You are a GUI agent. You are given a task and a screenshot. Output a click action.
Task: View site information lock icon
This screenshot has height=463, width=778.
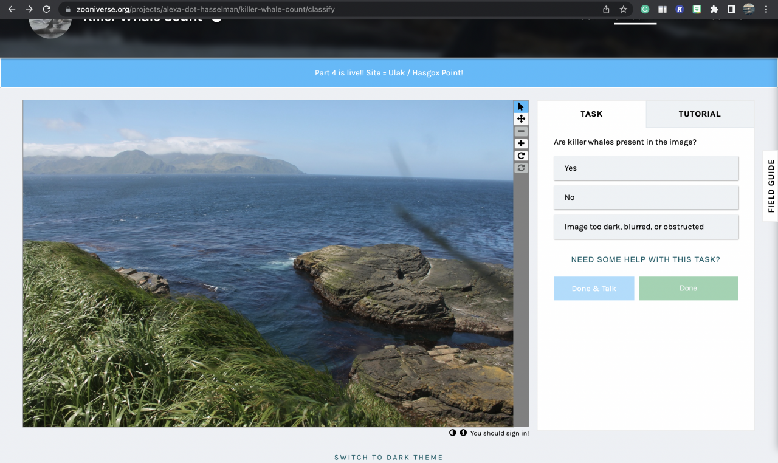pos(68,9)
